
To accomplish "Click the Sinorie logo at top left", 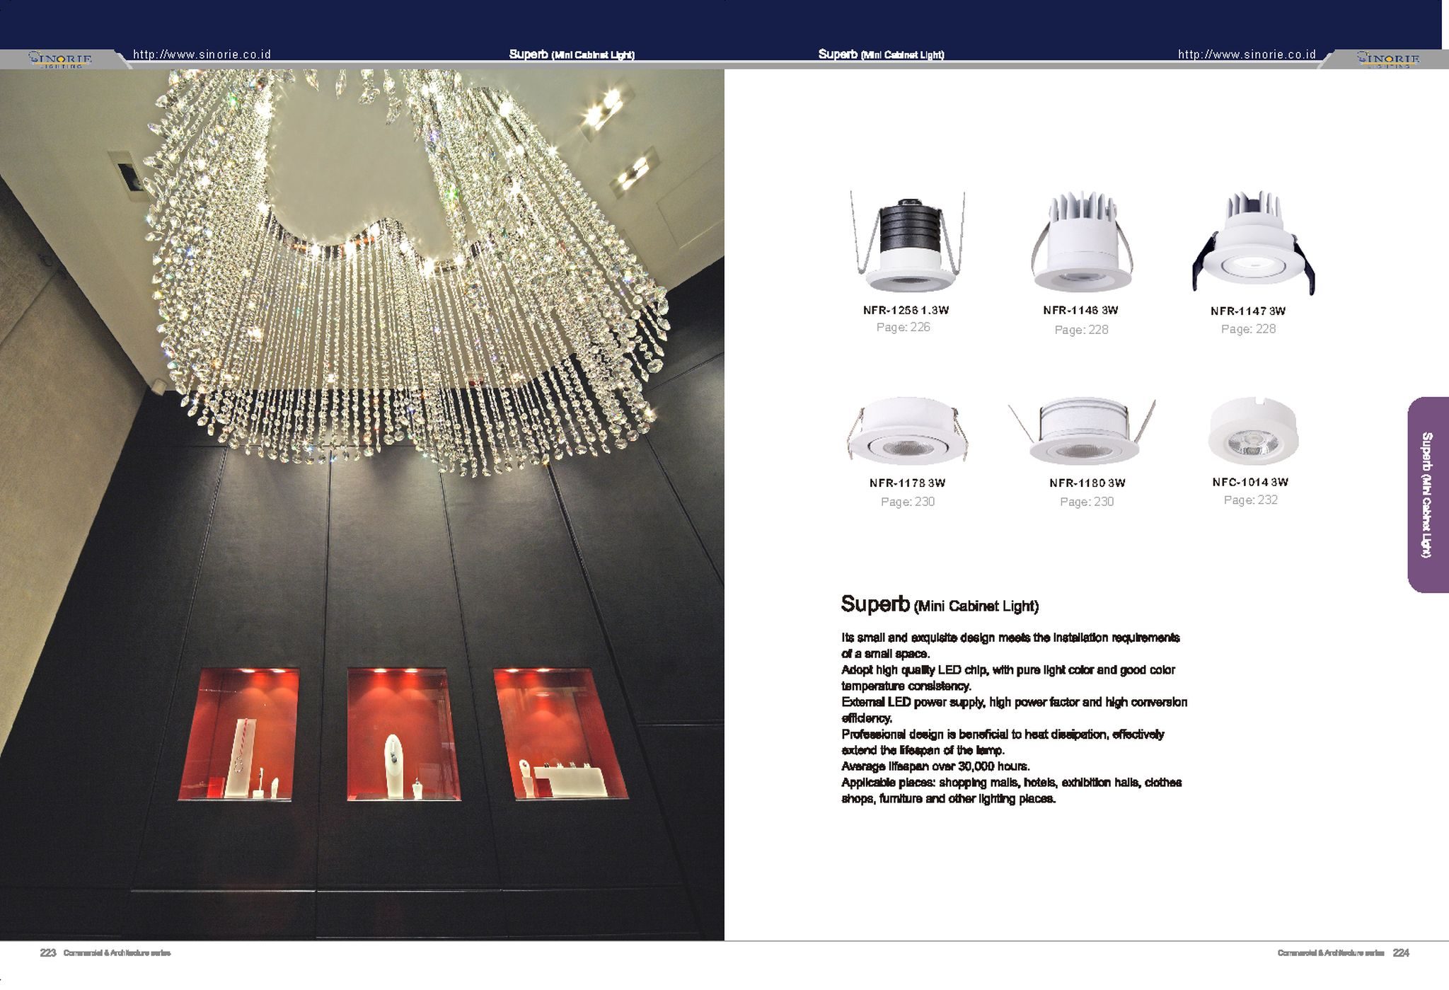I will pyautogui.click(x=60, y=59).
